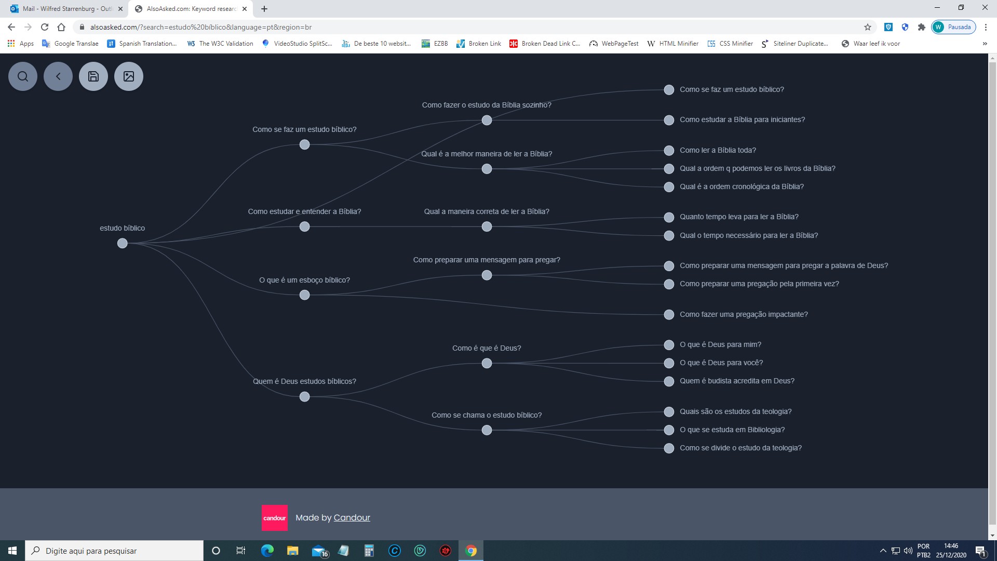Click node Como estudar e entender a Bíblia
The height and width of the screenshot is (561, 997).
[x=304, y=227]
